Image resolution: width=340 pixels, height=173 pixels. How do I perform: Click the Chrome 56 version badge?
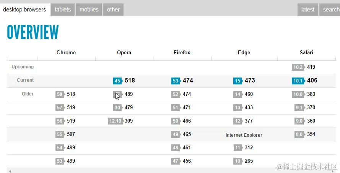(x=60, y=121)
